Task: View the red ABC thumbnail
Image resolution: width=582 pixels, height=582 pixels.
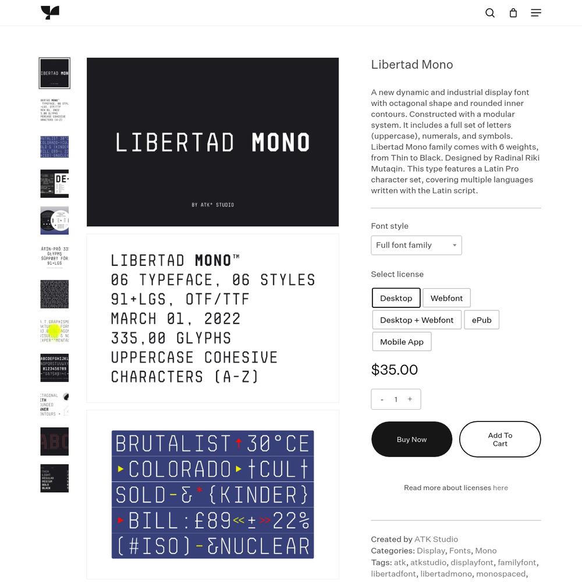Action: 55,441
